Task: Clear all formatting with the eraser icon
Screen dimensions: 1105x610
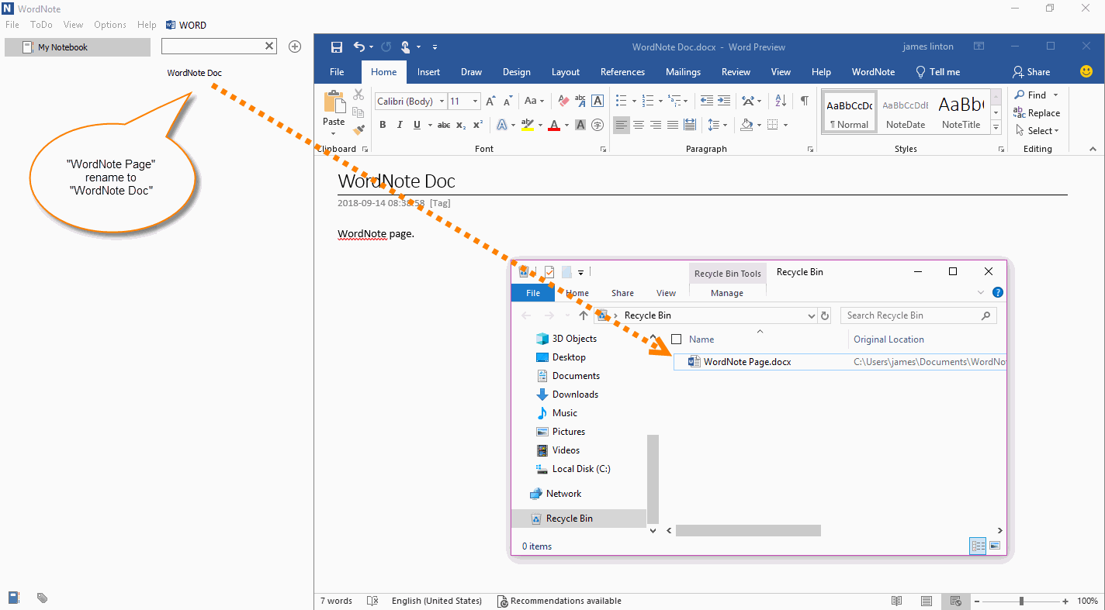Action: [563, 101]
